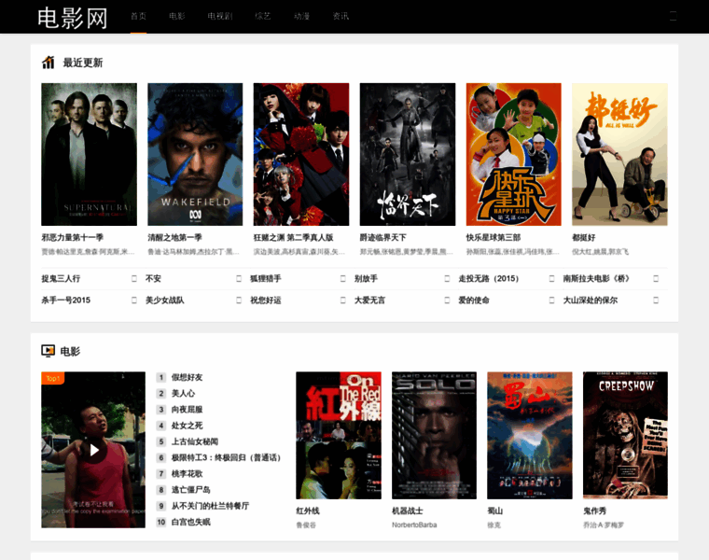Click the small icon at end of 别放手 row
The height and width of the screenshot is (560, 709).
click(x=447, y=279)
